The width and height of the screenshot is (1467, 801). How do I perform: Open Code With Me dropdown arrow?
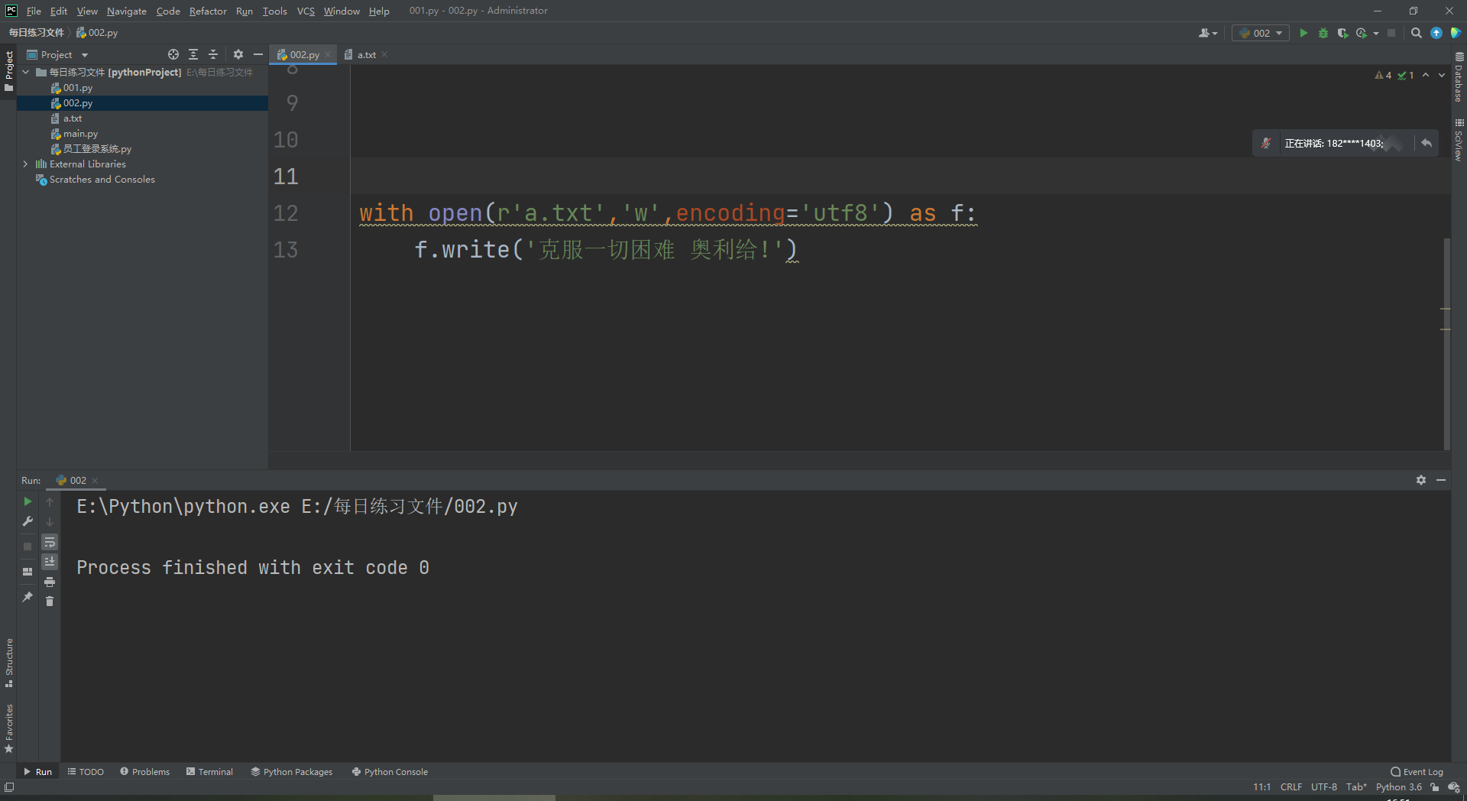(1215, 34)
